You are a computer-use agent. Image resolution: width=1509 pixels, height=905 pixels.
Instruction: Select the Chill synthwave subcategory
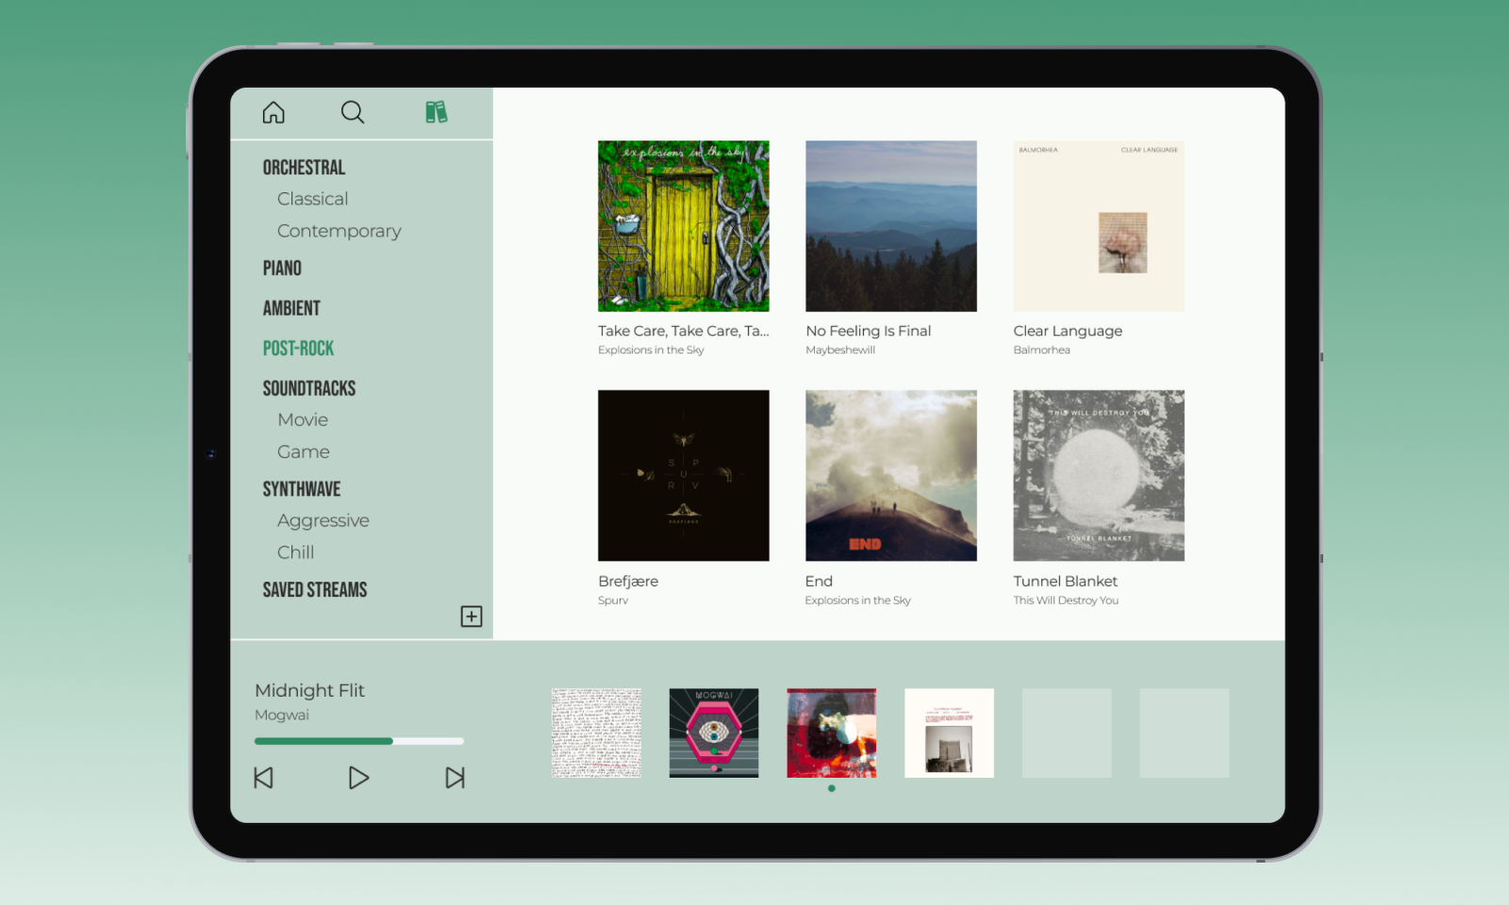(295, 551)
